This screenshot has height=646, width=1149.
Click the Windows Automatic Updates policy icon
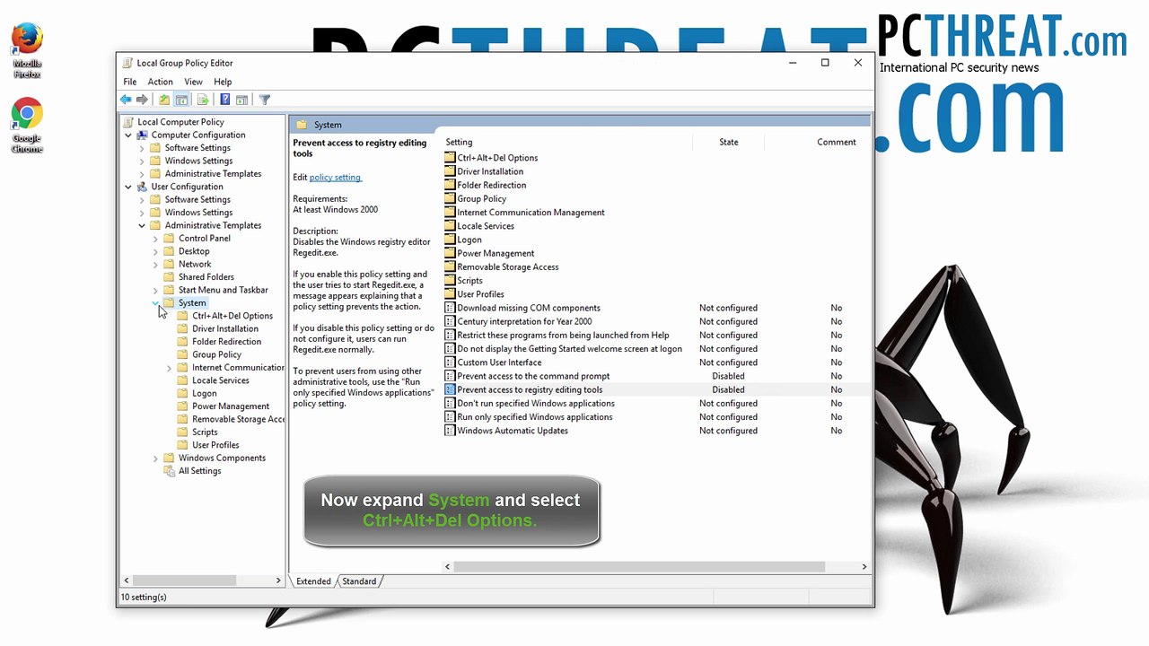450,431
